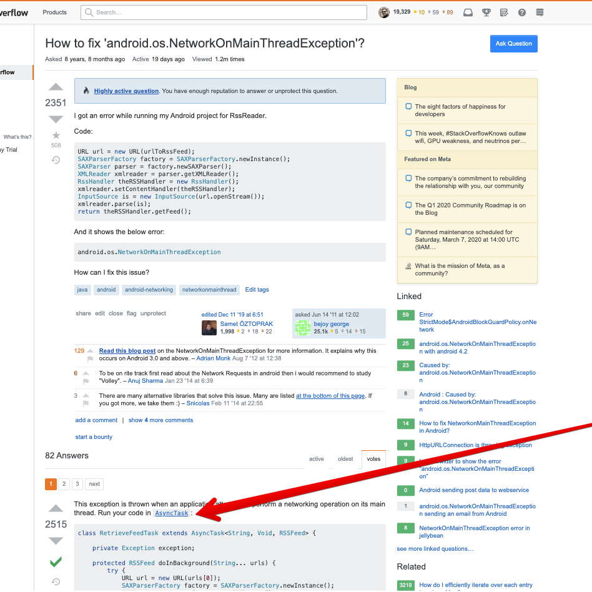592x592 pixels.
Task: Click the search magnifier icon
Action: 88,12
